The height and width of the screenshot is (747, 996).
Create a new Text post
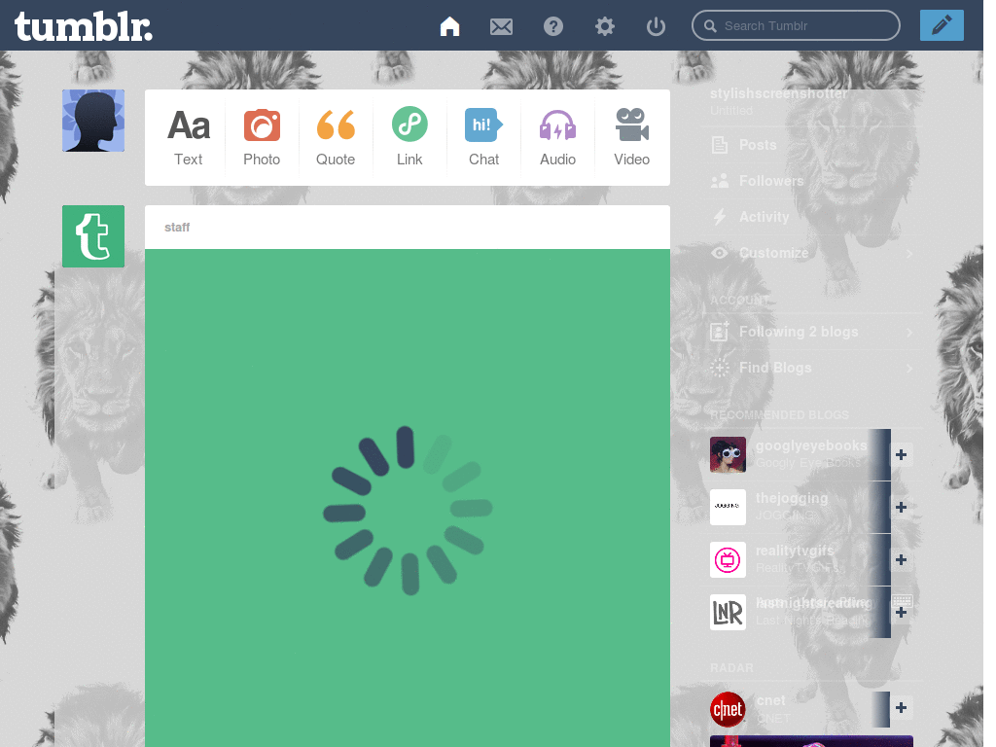click(x=189, y=137)
